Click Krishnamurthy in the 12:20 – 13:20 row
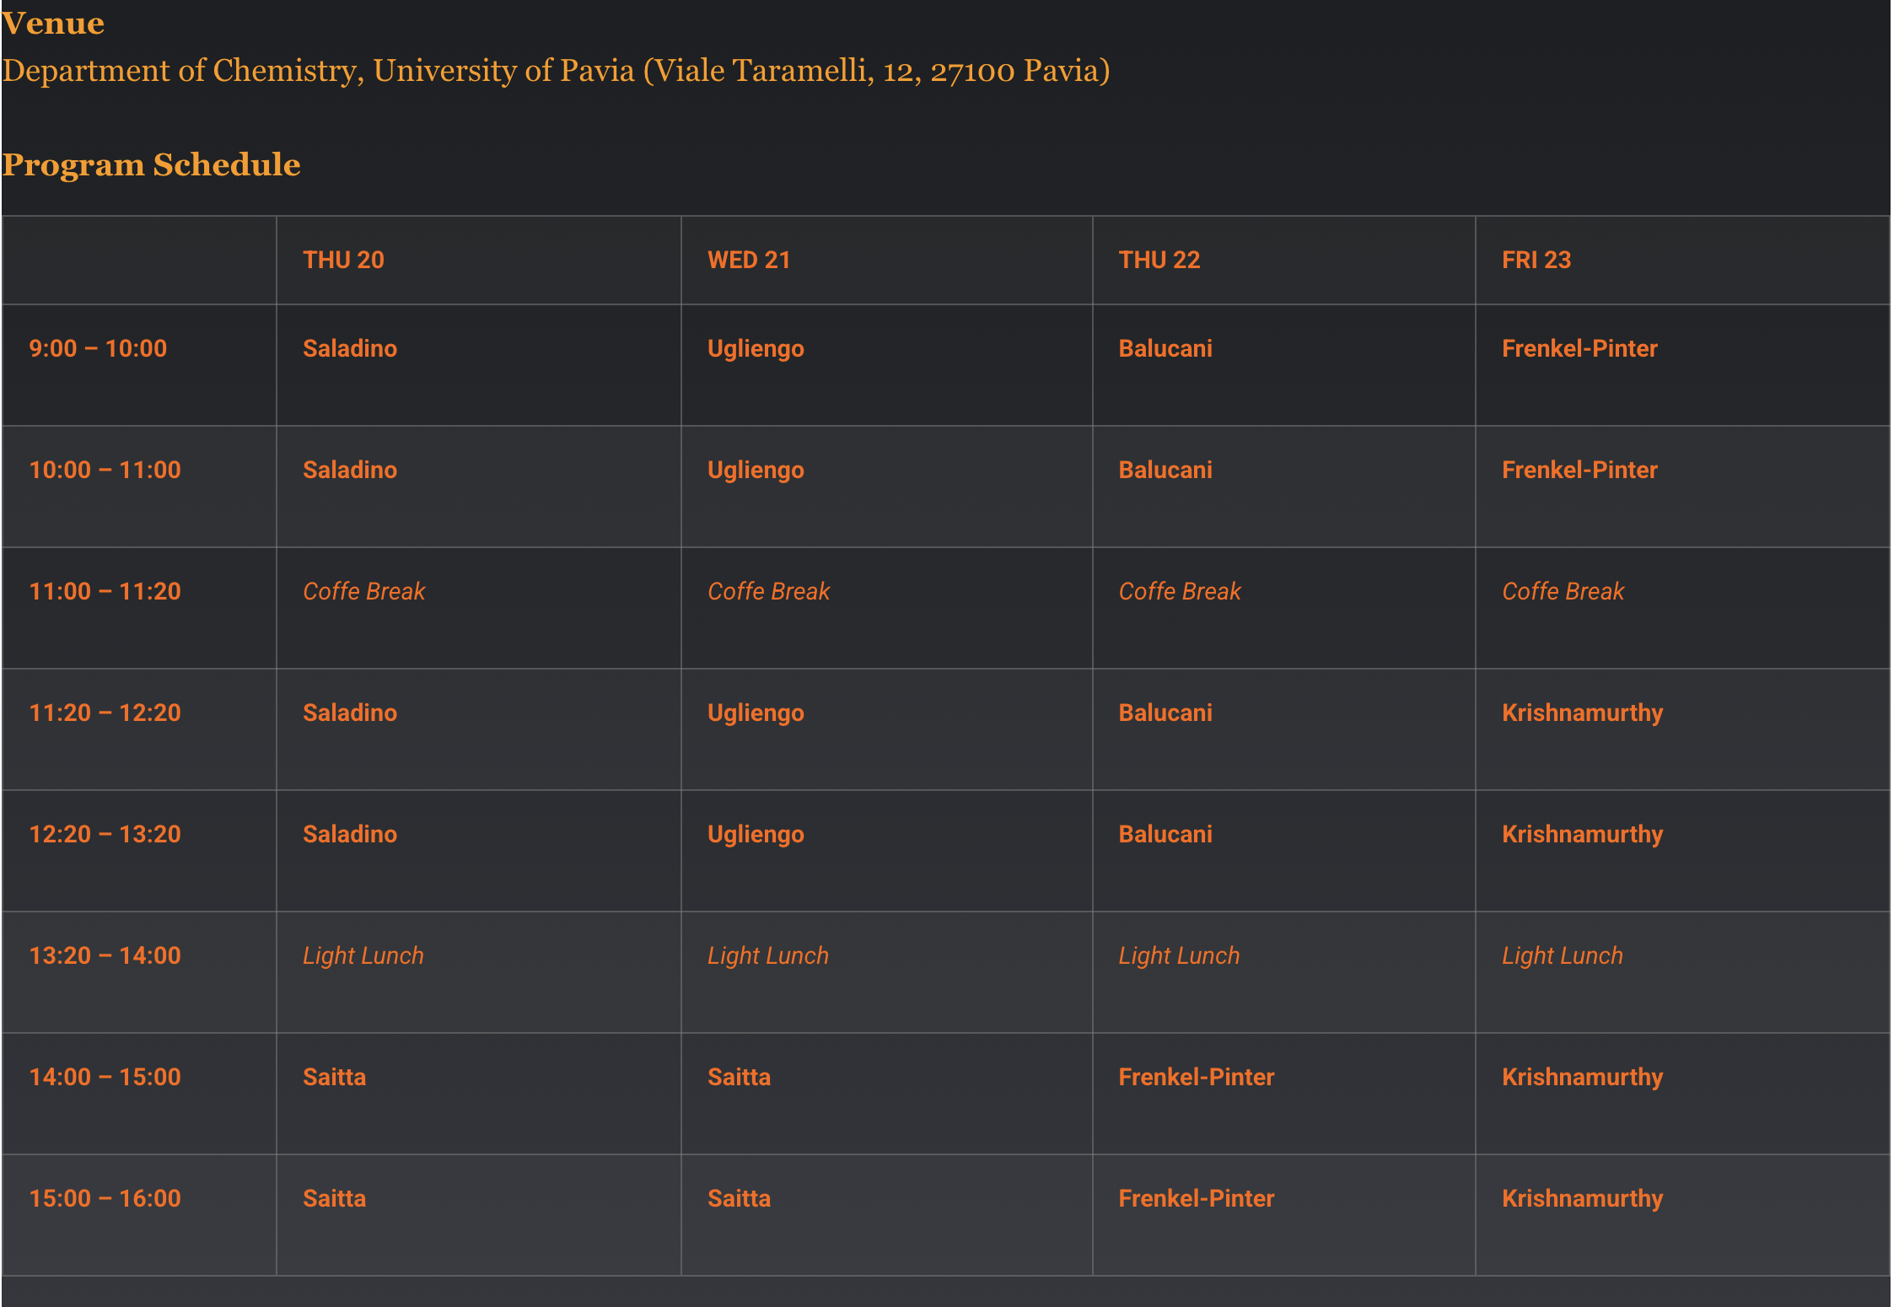 point(1582,834)
